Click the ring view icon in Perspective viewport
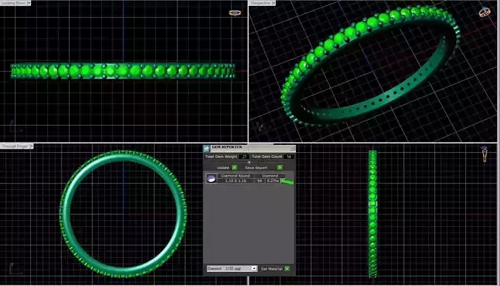The image size is (500, 286). click(484, 12)
